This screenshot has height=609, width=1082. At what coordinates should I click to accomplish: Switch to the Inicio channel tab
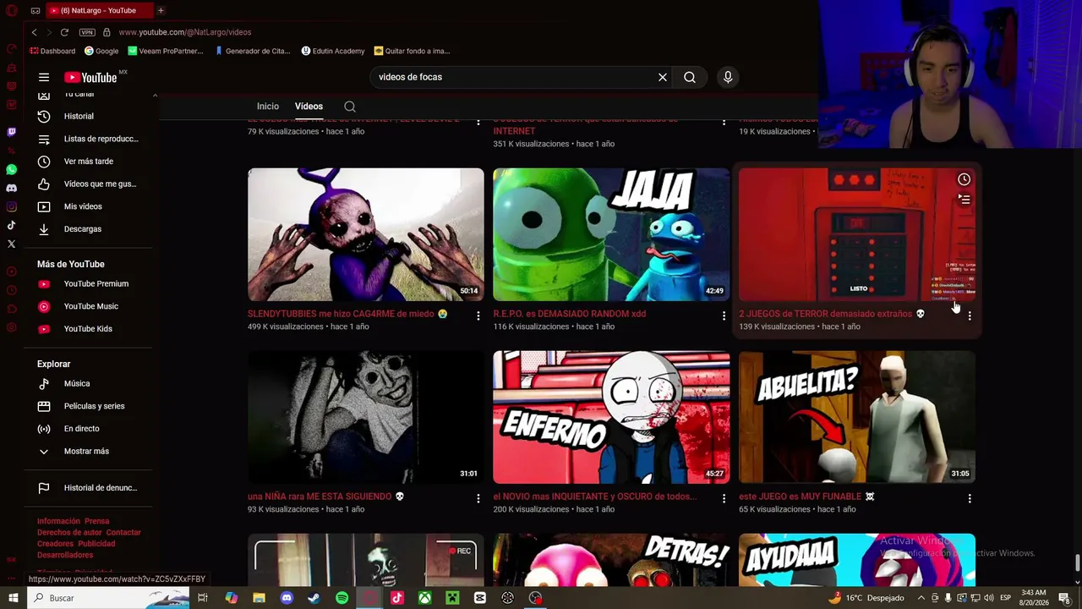268,107
